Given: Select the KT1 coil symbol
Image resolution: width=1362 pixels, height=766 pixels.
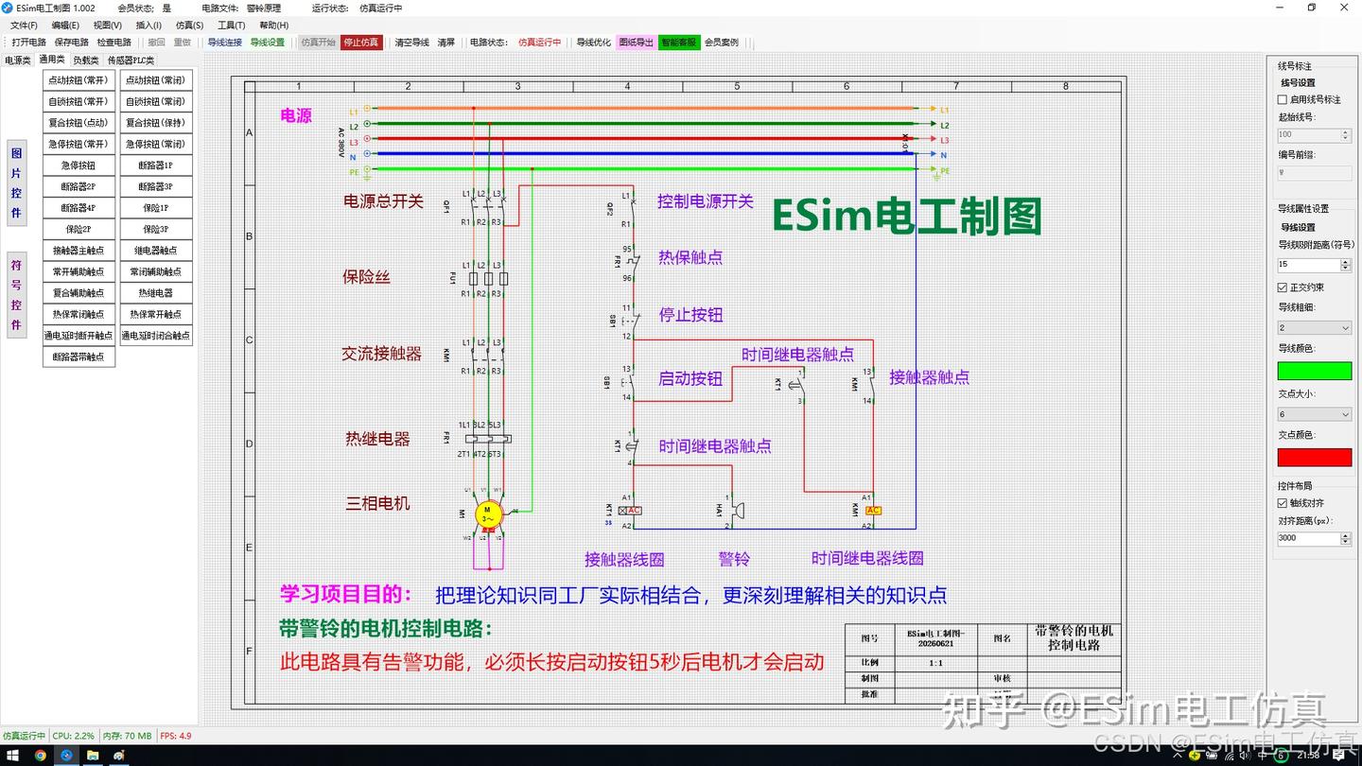Looking at the screenshot, I should (630, 511).
